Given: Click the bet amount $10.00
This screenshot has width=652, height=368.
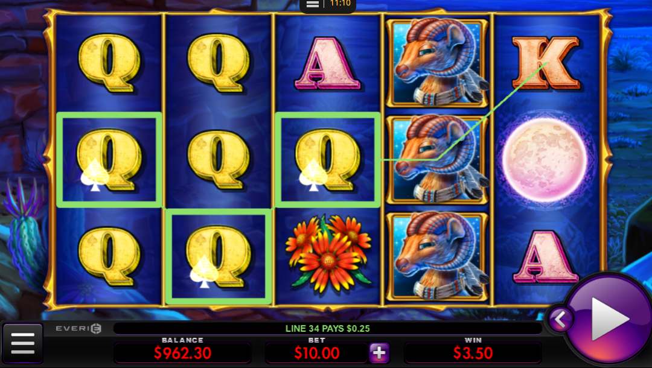Looking at the screenshot, I should [317, 353].
